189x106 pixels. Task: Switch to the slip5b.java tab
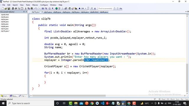click(76, 12)
